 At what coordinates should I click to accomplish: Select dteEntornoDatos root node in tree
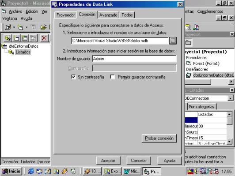pos(23,46)
